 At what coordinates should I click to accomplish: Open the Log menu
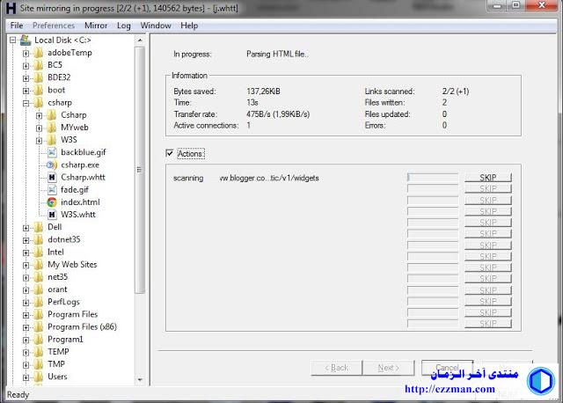pos(124,26)
